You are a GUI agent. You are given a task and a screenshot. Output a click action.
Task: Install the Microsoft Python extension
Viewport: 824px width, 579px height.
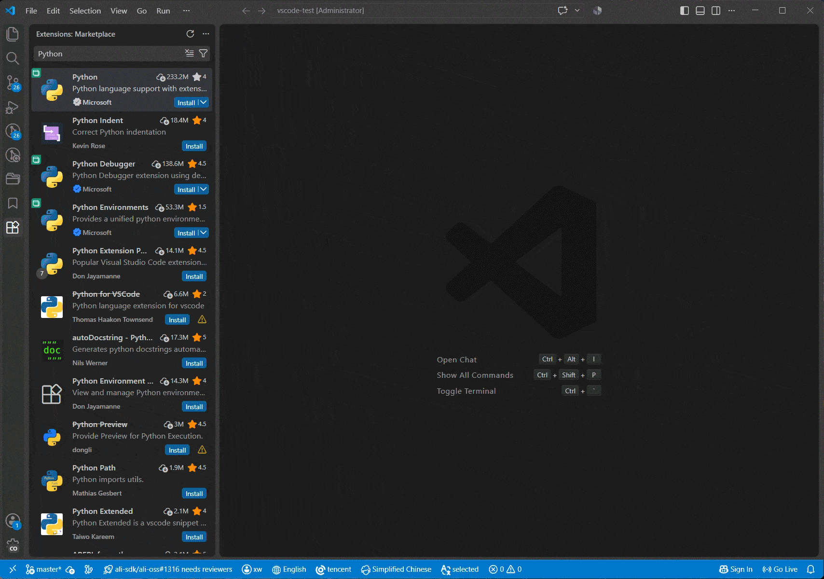186,103
